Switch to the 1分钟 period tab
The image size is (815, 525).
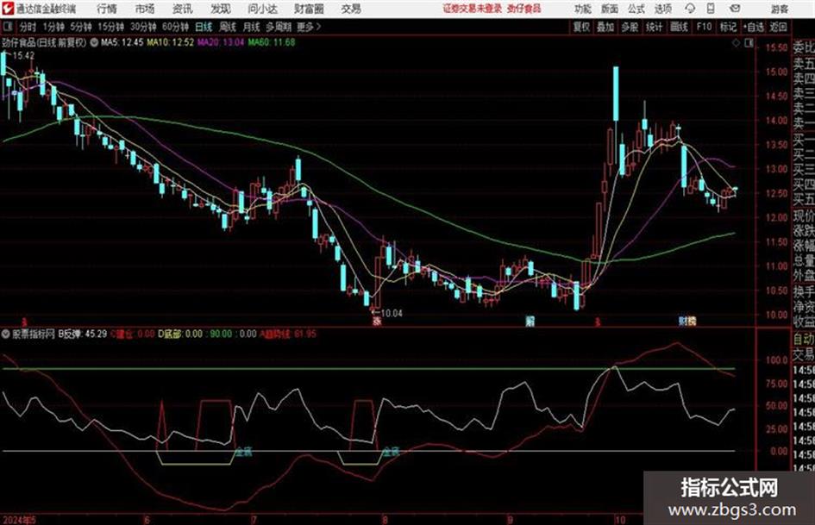point(53,27)
